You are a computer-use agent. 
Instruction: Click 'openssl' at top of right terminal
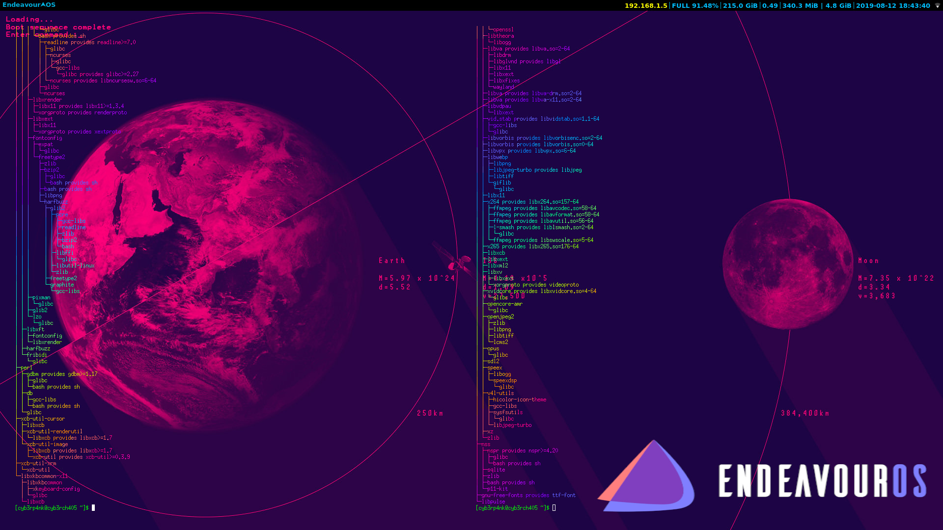(503, 29)
